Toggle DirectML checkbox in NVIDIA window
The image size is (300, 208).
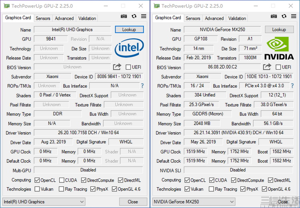coord(270,180)
